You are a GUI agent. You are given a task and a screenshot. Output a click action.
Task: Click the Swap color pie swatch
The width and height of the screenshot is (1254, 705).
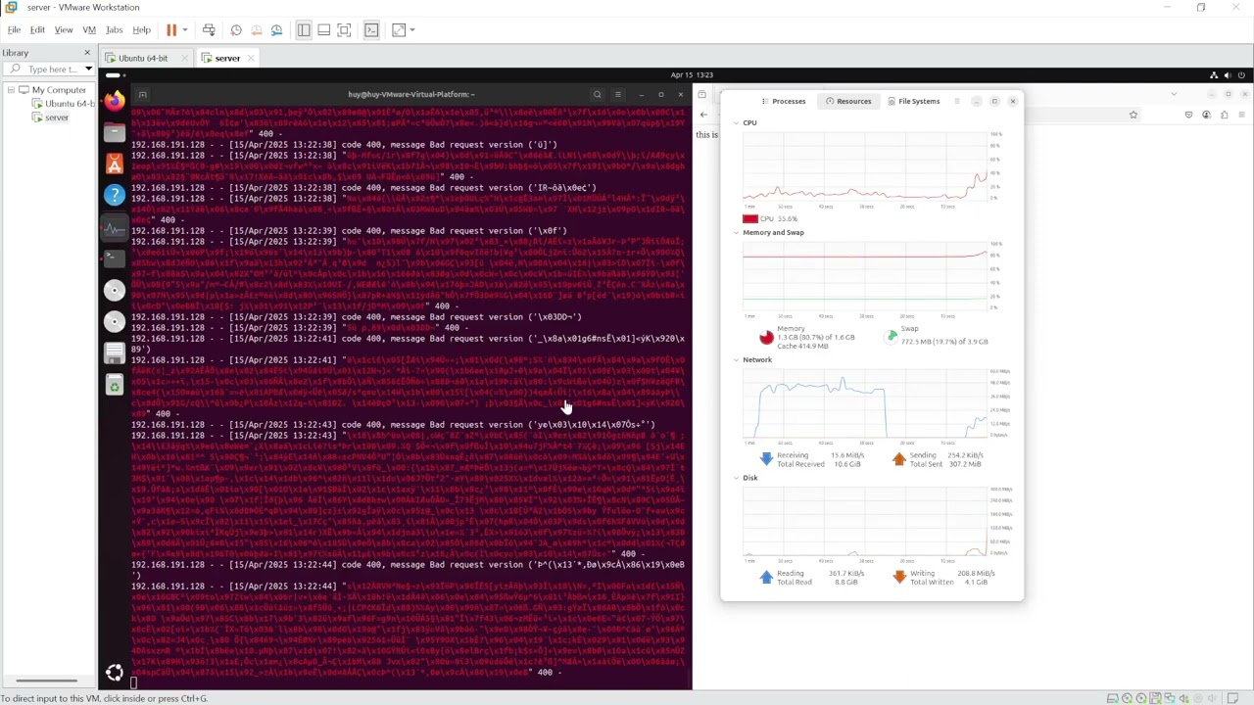pyautogui.click(x=891, y=337)
